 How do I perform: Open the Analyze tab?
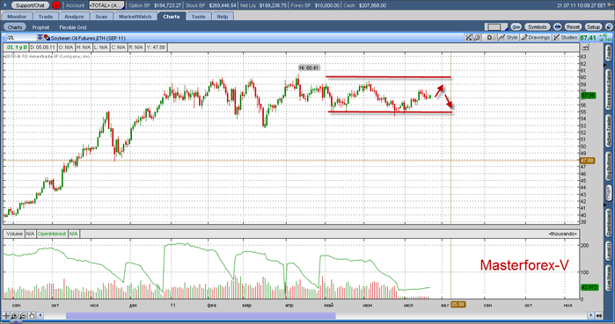[x=74, y=17]
